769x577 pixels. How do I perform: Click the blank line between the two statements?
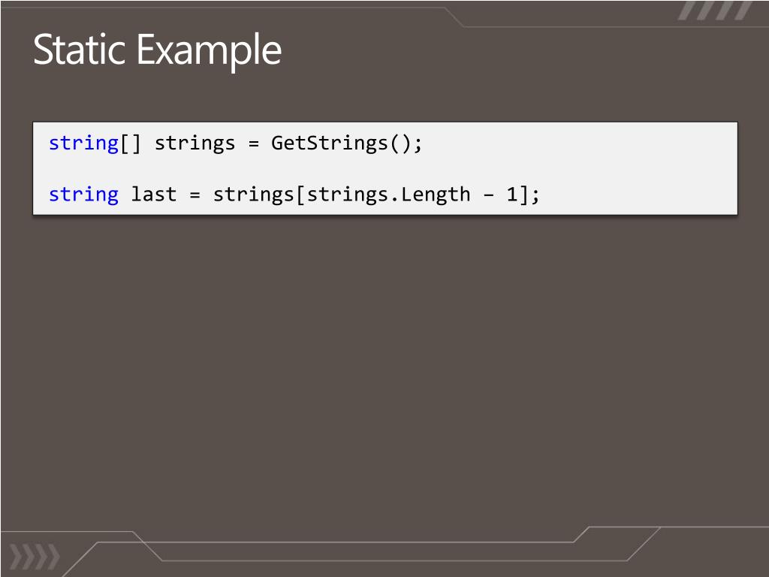pos(385,169)
